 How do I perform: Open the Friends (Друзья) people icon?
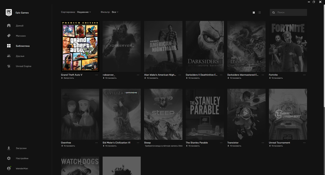[x=9, y=56]
